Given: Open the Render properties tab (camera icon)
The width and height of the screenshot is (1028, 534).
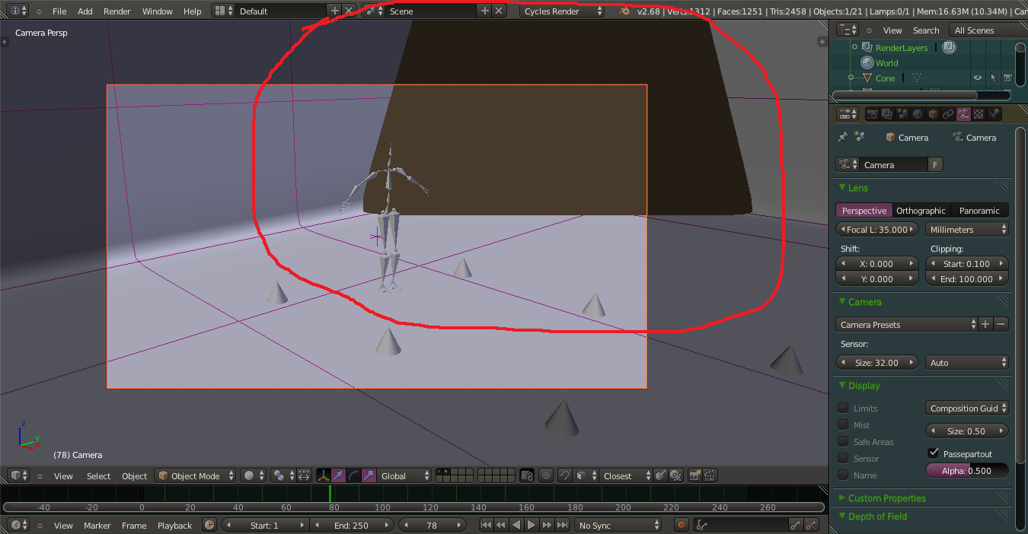Looking at the screenshot, I should pos(873,114).
